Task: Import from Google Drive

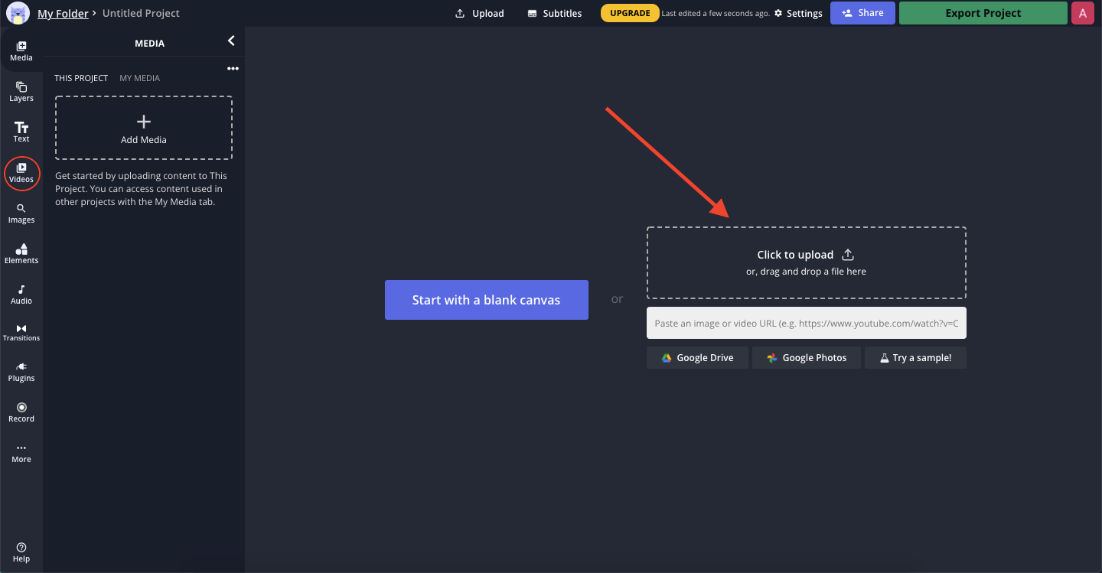Action: coord(697,357)
